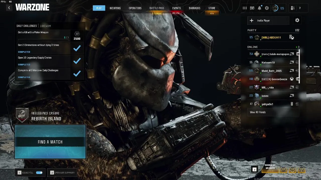Click the plain 2XP token icon
The width and height of the screenshot is (321, 180).
283,170
